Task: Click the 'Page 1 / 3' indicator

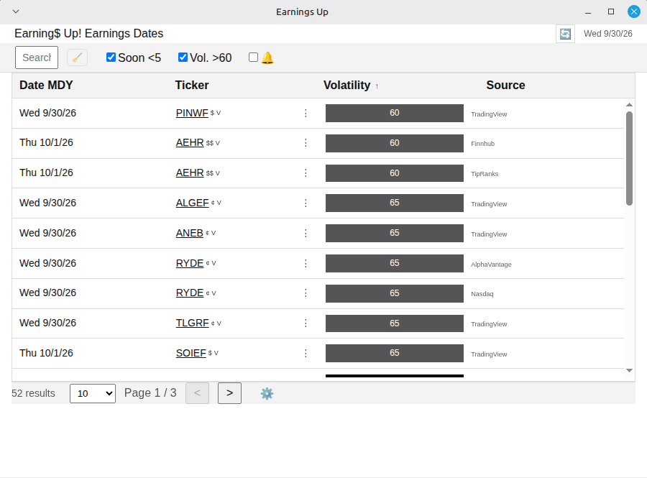Action: pyautogui.click(x=150, y=392)
